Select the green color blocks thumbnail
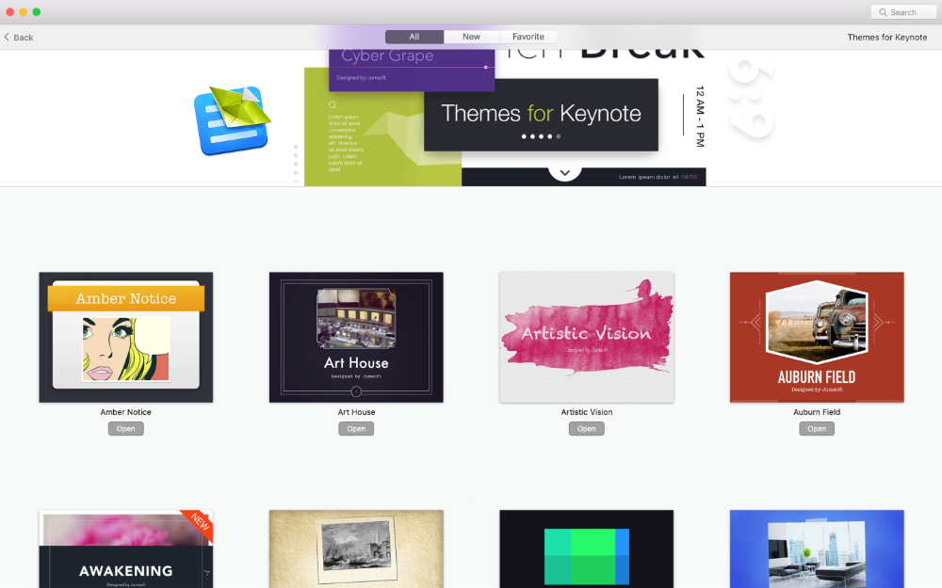 (x=586, y=548)
